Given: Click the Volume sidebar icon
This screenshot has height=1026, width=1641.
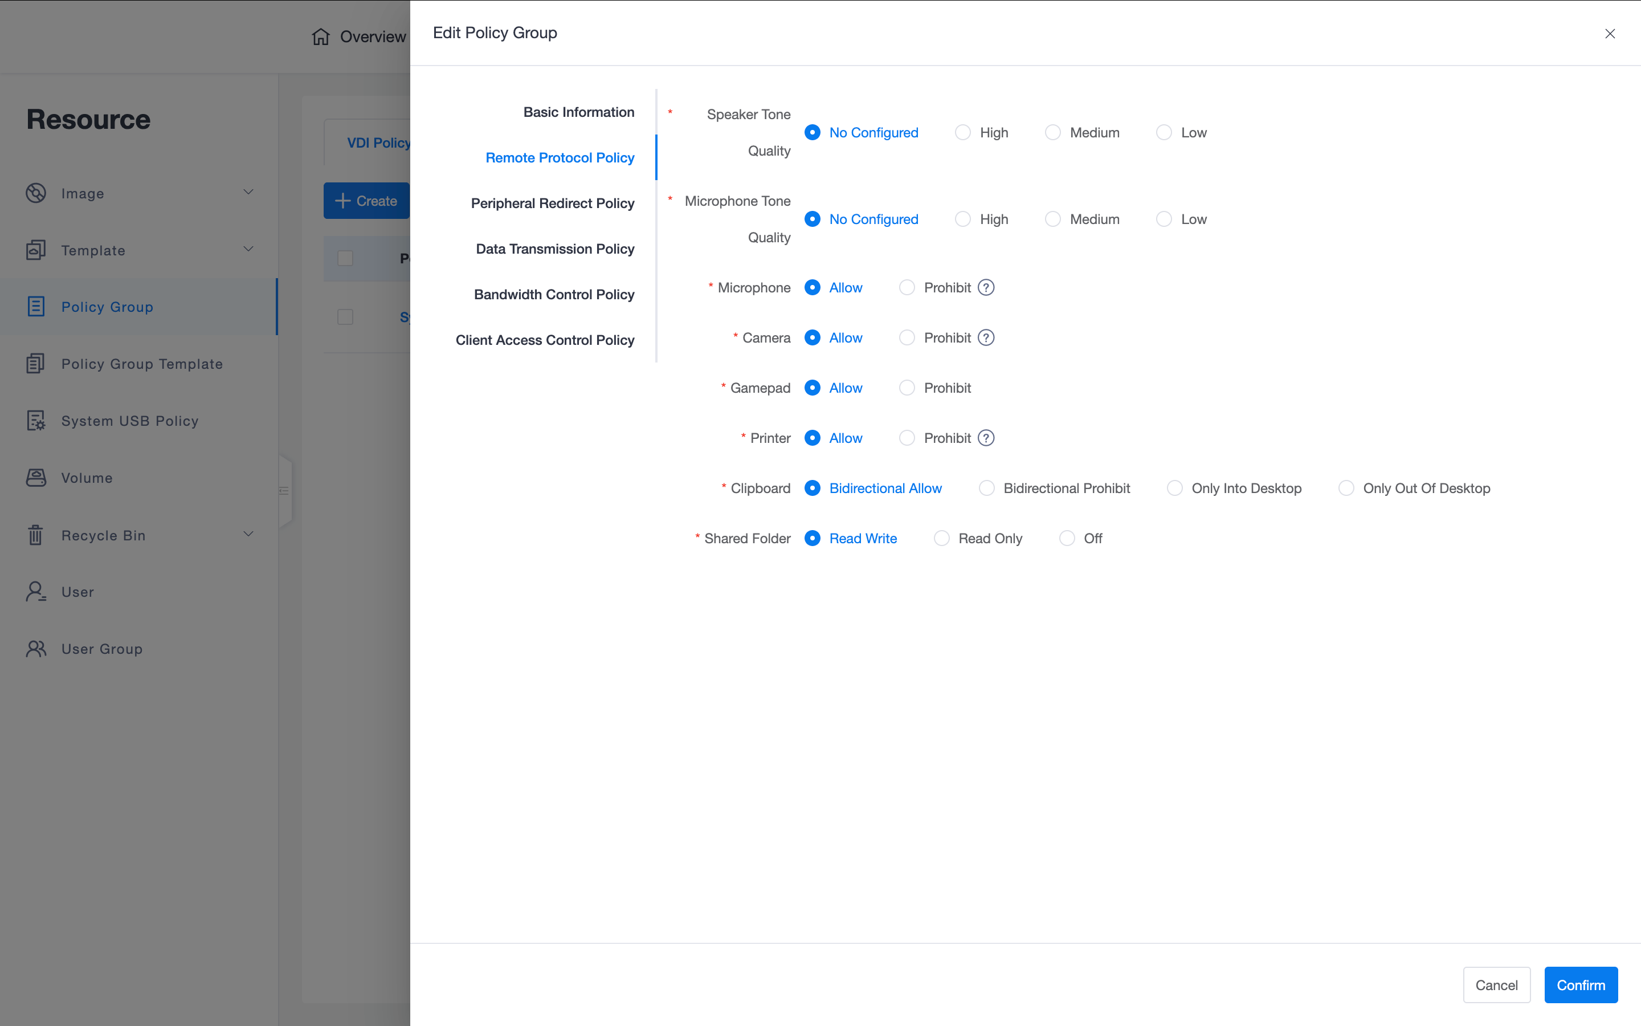Looking at the screenshot, I should (36, 478).
